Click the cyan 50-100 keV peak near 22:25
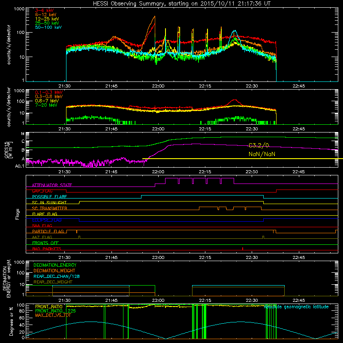The height and width of the screenshot is (343, 343). (235, 31)
